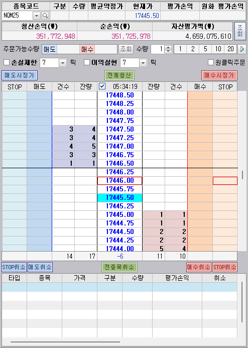Open the 이익실현 tick dropdown
The height and width of the screenshot is (348, 248).
pyautogui.click(x=143, y=63)
